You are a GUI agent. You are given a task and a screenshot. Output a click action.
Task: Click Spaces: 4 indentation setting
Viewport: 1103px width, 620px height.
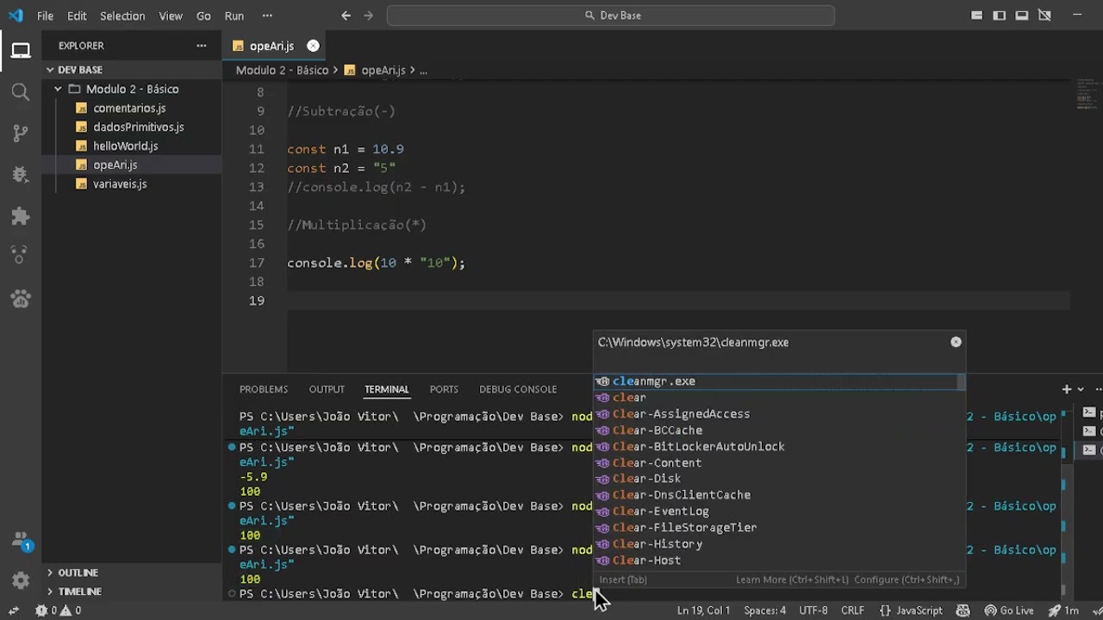coord(764,611)
